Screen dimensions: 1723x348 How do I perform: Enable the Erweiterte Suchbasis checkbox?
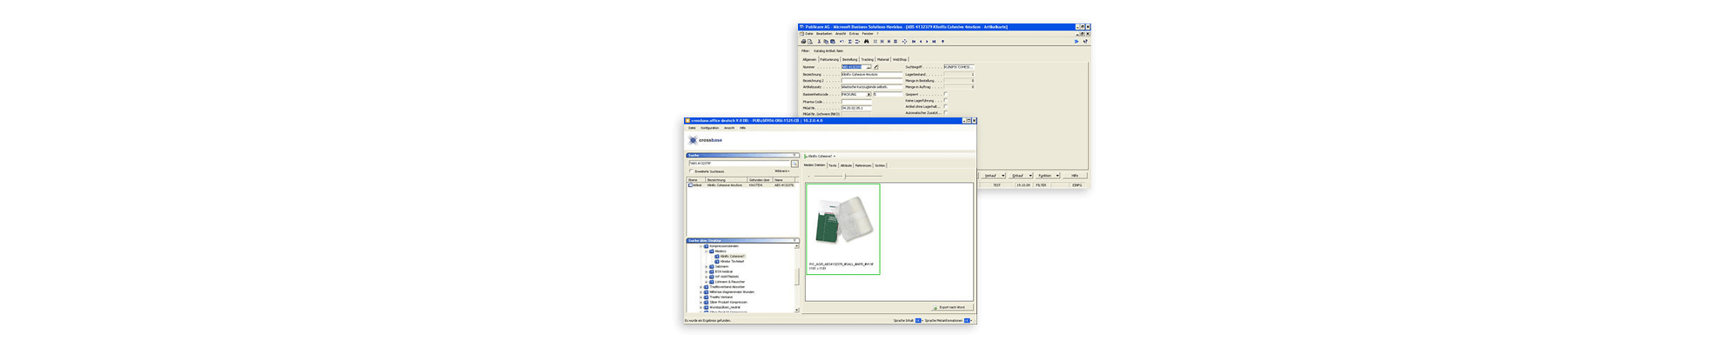pos(691,171)
